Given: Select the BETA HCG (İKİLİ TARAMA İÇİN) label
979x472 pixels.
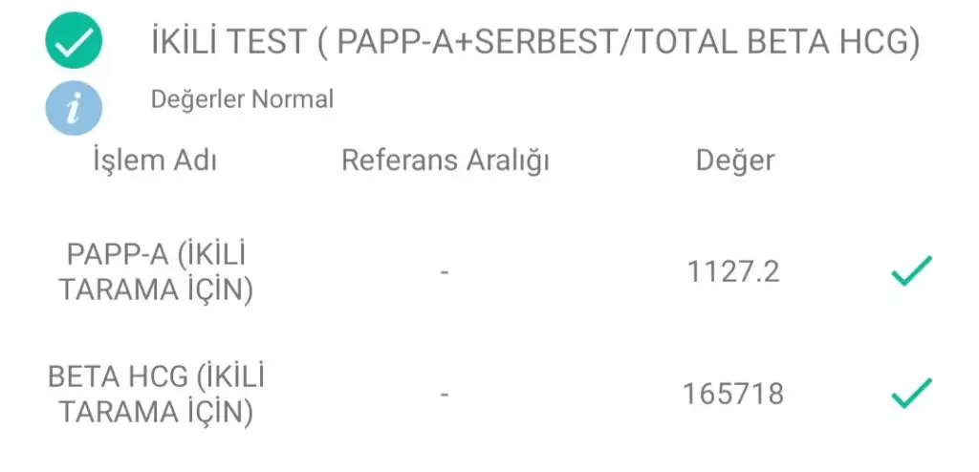Looking at the screenshot, I should pyautogui.click(x=156, y=395).
